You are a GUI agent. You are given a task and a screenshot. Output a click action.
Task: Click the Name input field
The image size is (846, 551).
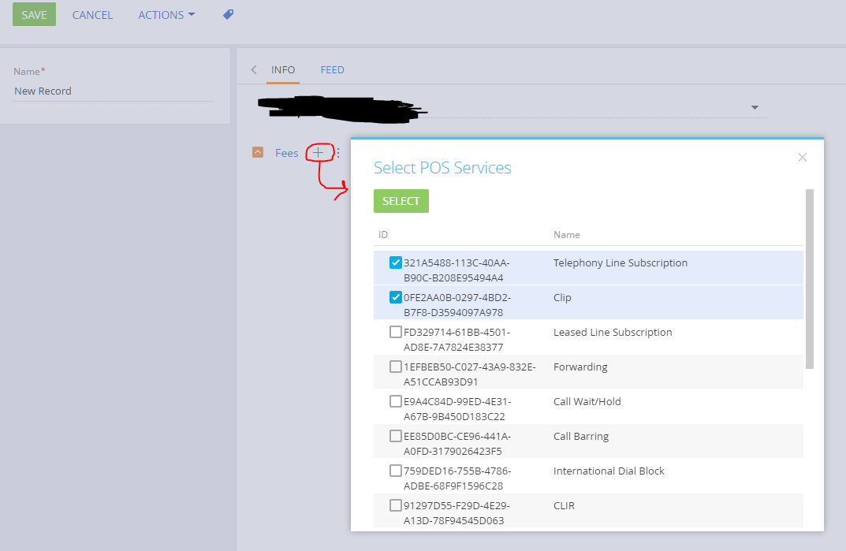(x=113, y=91)
